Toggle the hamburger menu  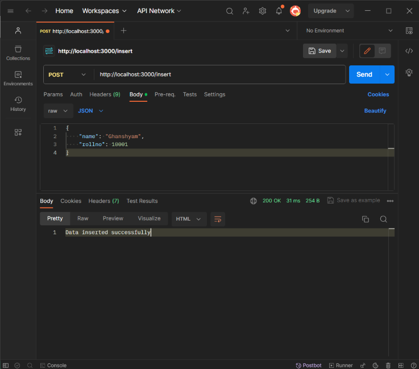coord(10,11)
